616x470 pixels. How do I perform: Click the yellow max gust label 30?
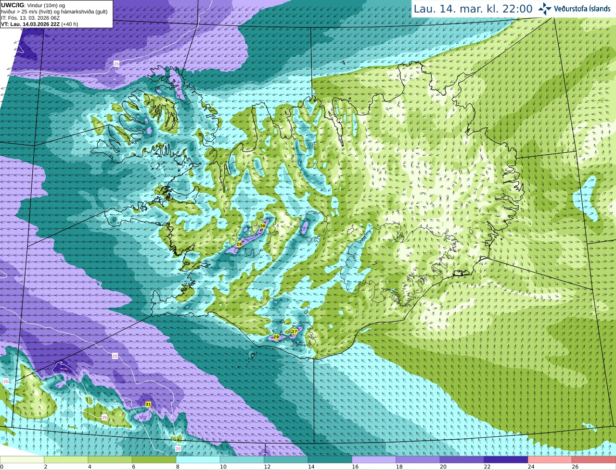click(263, 225)
